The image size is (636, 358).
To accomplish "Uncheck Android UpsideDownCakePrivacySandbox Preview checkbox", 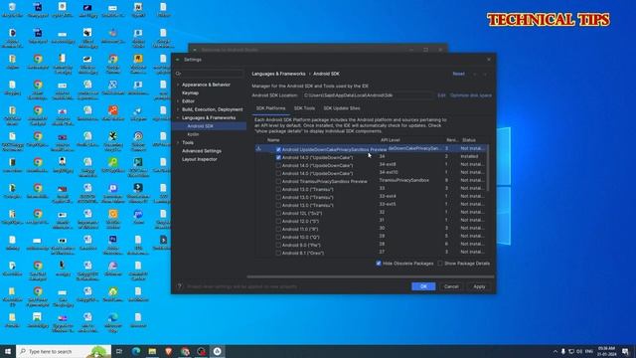I will (x=278, y=149).
